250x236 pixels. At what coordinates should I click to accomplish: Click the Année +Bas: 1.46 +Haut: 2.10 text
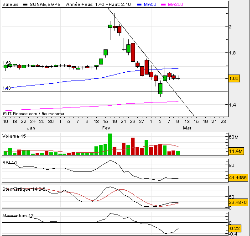[x=99, y=5]
